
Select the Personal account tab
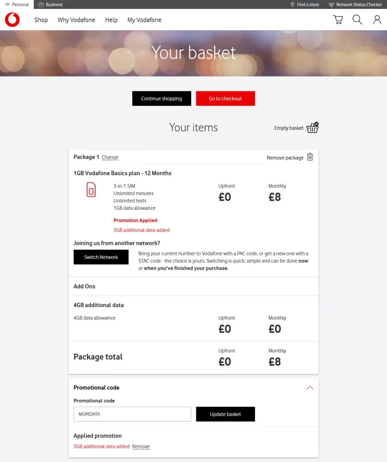17,4
